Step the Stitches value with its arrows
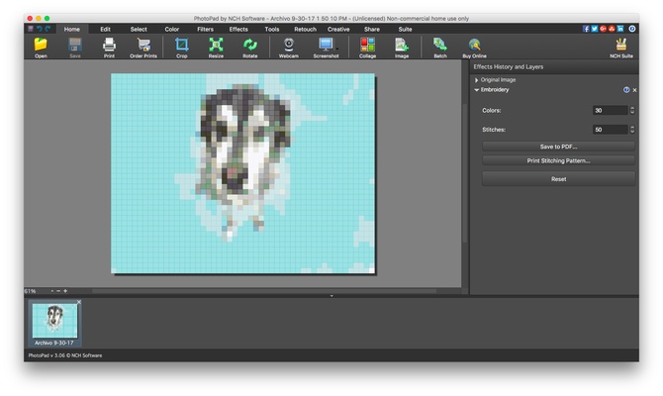Viewport: 663px width, 396px height. 632,130
